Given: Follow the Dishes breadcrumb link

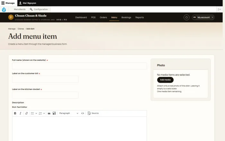Looking at the screenshot, I should [x=21, y=29].
